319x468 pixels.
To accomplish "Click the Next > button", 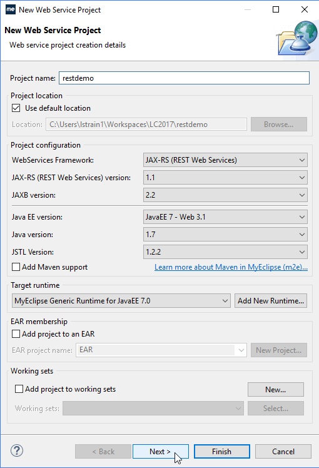I will point(161,452).
